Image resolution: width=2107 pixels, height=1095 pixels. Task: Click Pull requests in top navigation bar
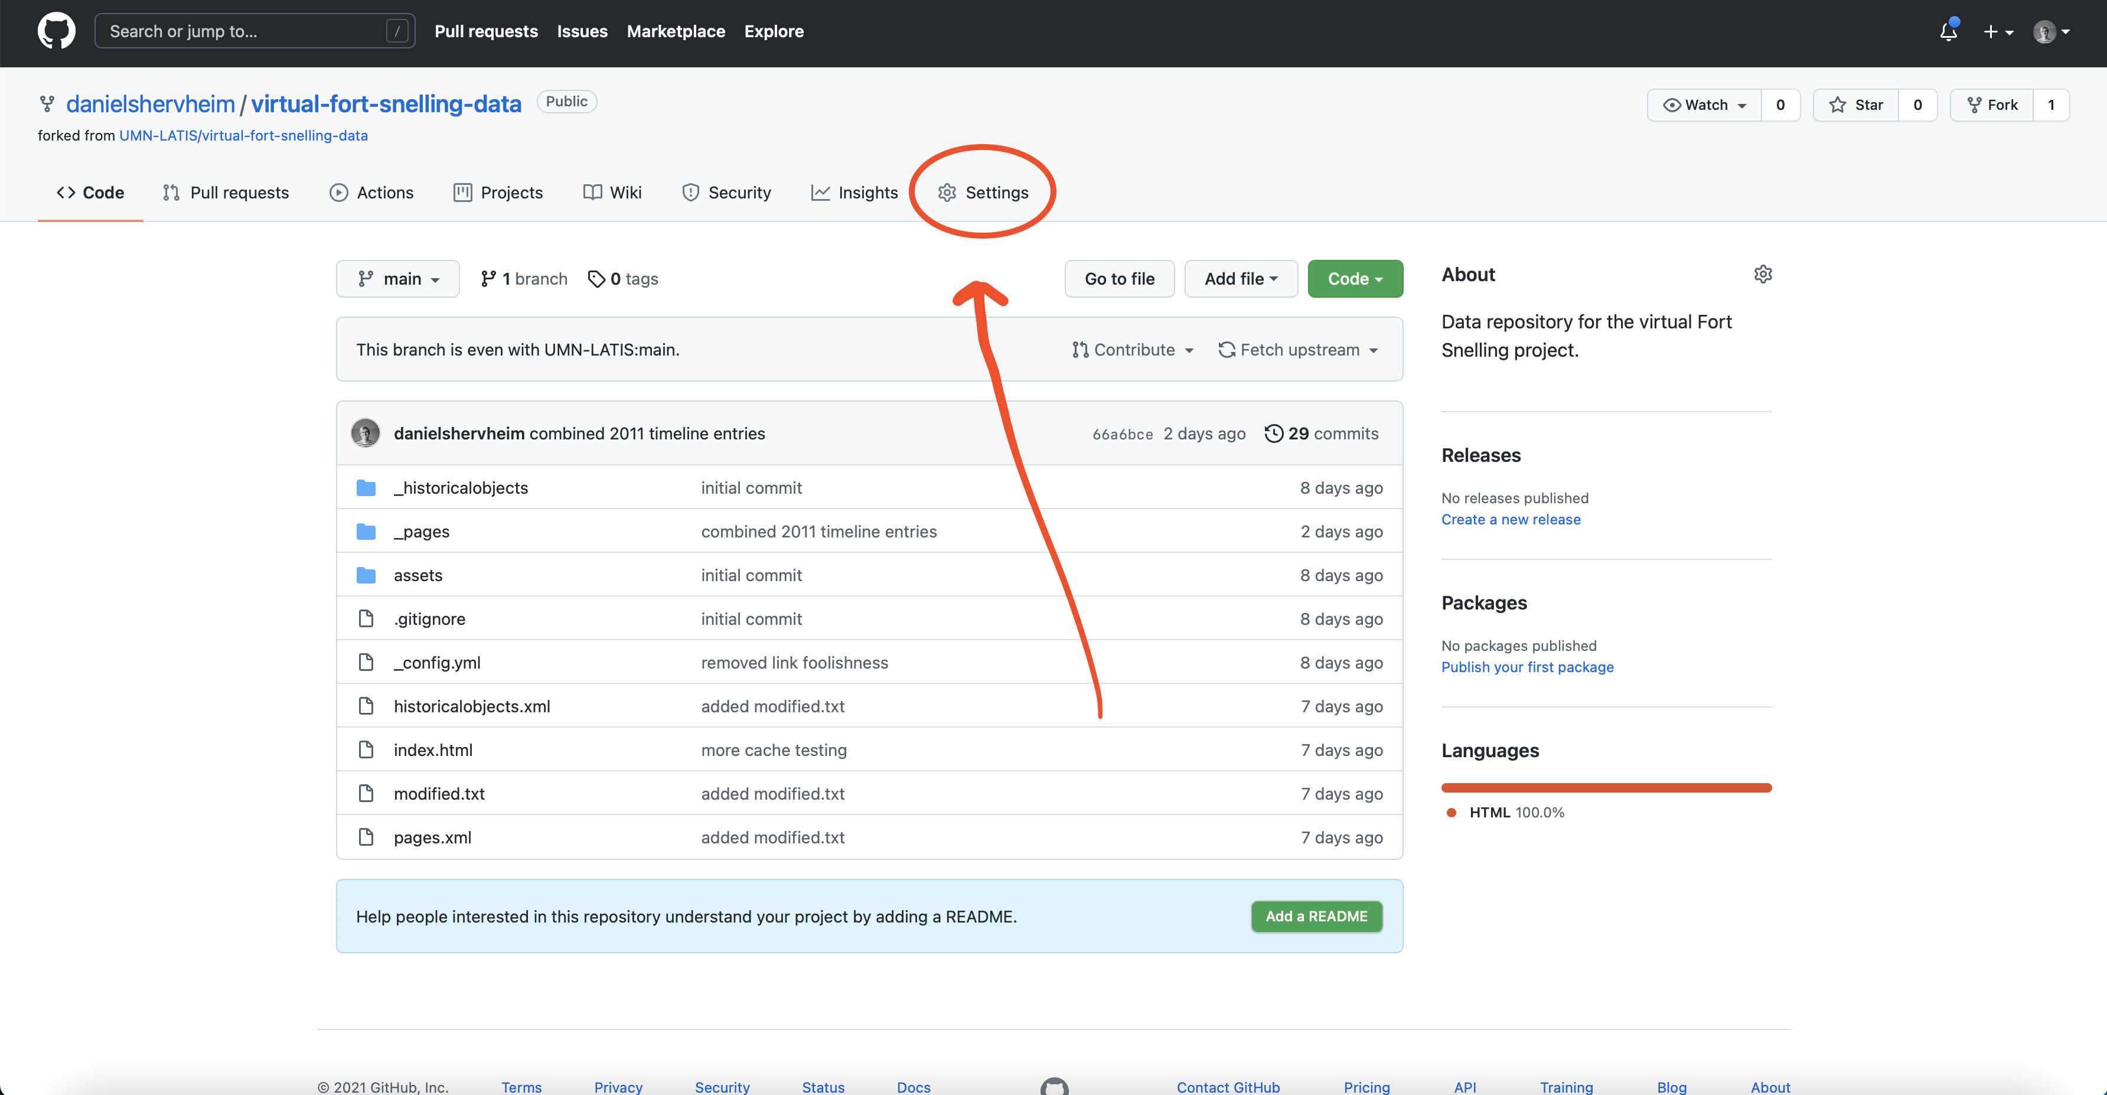(x=486, y=31)
